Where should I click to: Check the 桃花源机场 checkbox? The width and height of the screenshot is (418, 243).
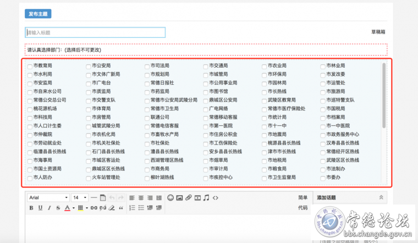tap(30, 109)
